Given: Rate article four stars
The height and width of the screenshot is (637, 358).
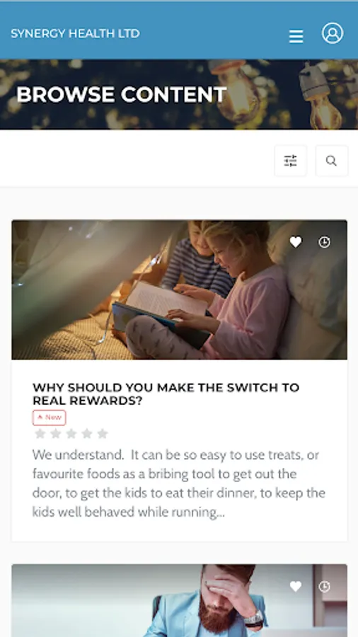Looking at the screenshot, I should point(87,434).
